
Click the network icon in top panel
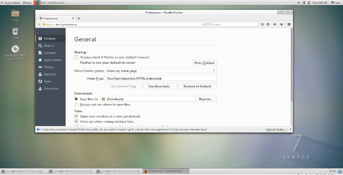(304, 3)
